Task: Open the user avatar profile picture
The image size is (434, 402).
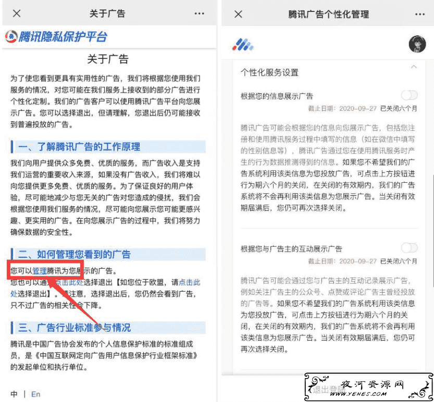Action: [417, 44]
